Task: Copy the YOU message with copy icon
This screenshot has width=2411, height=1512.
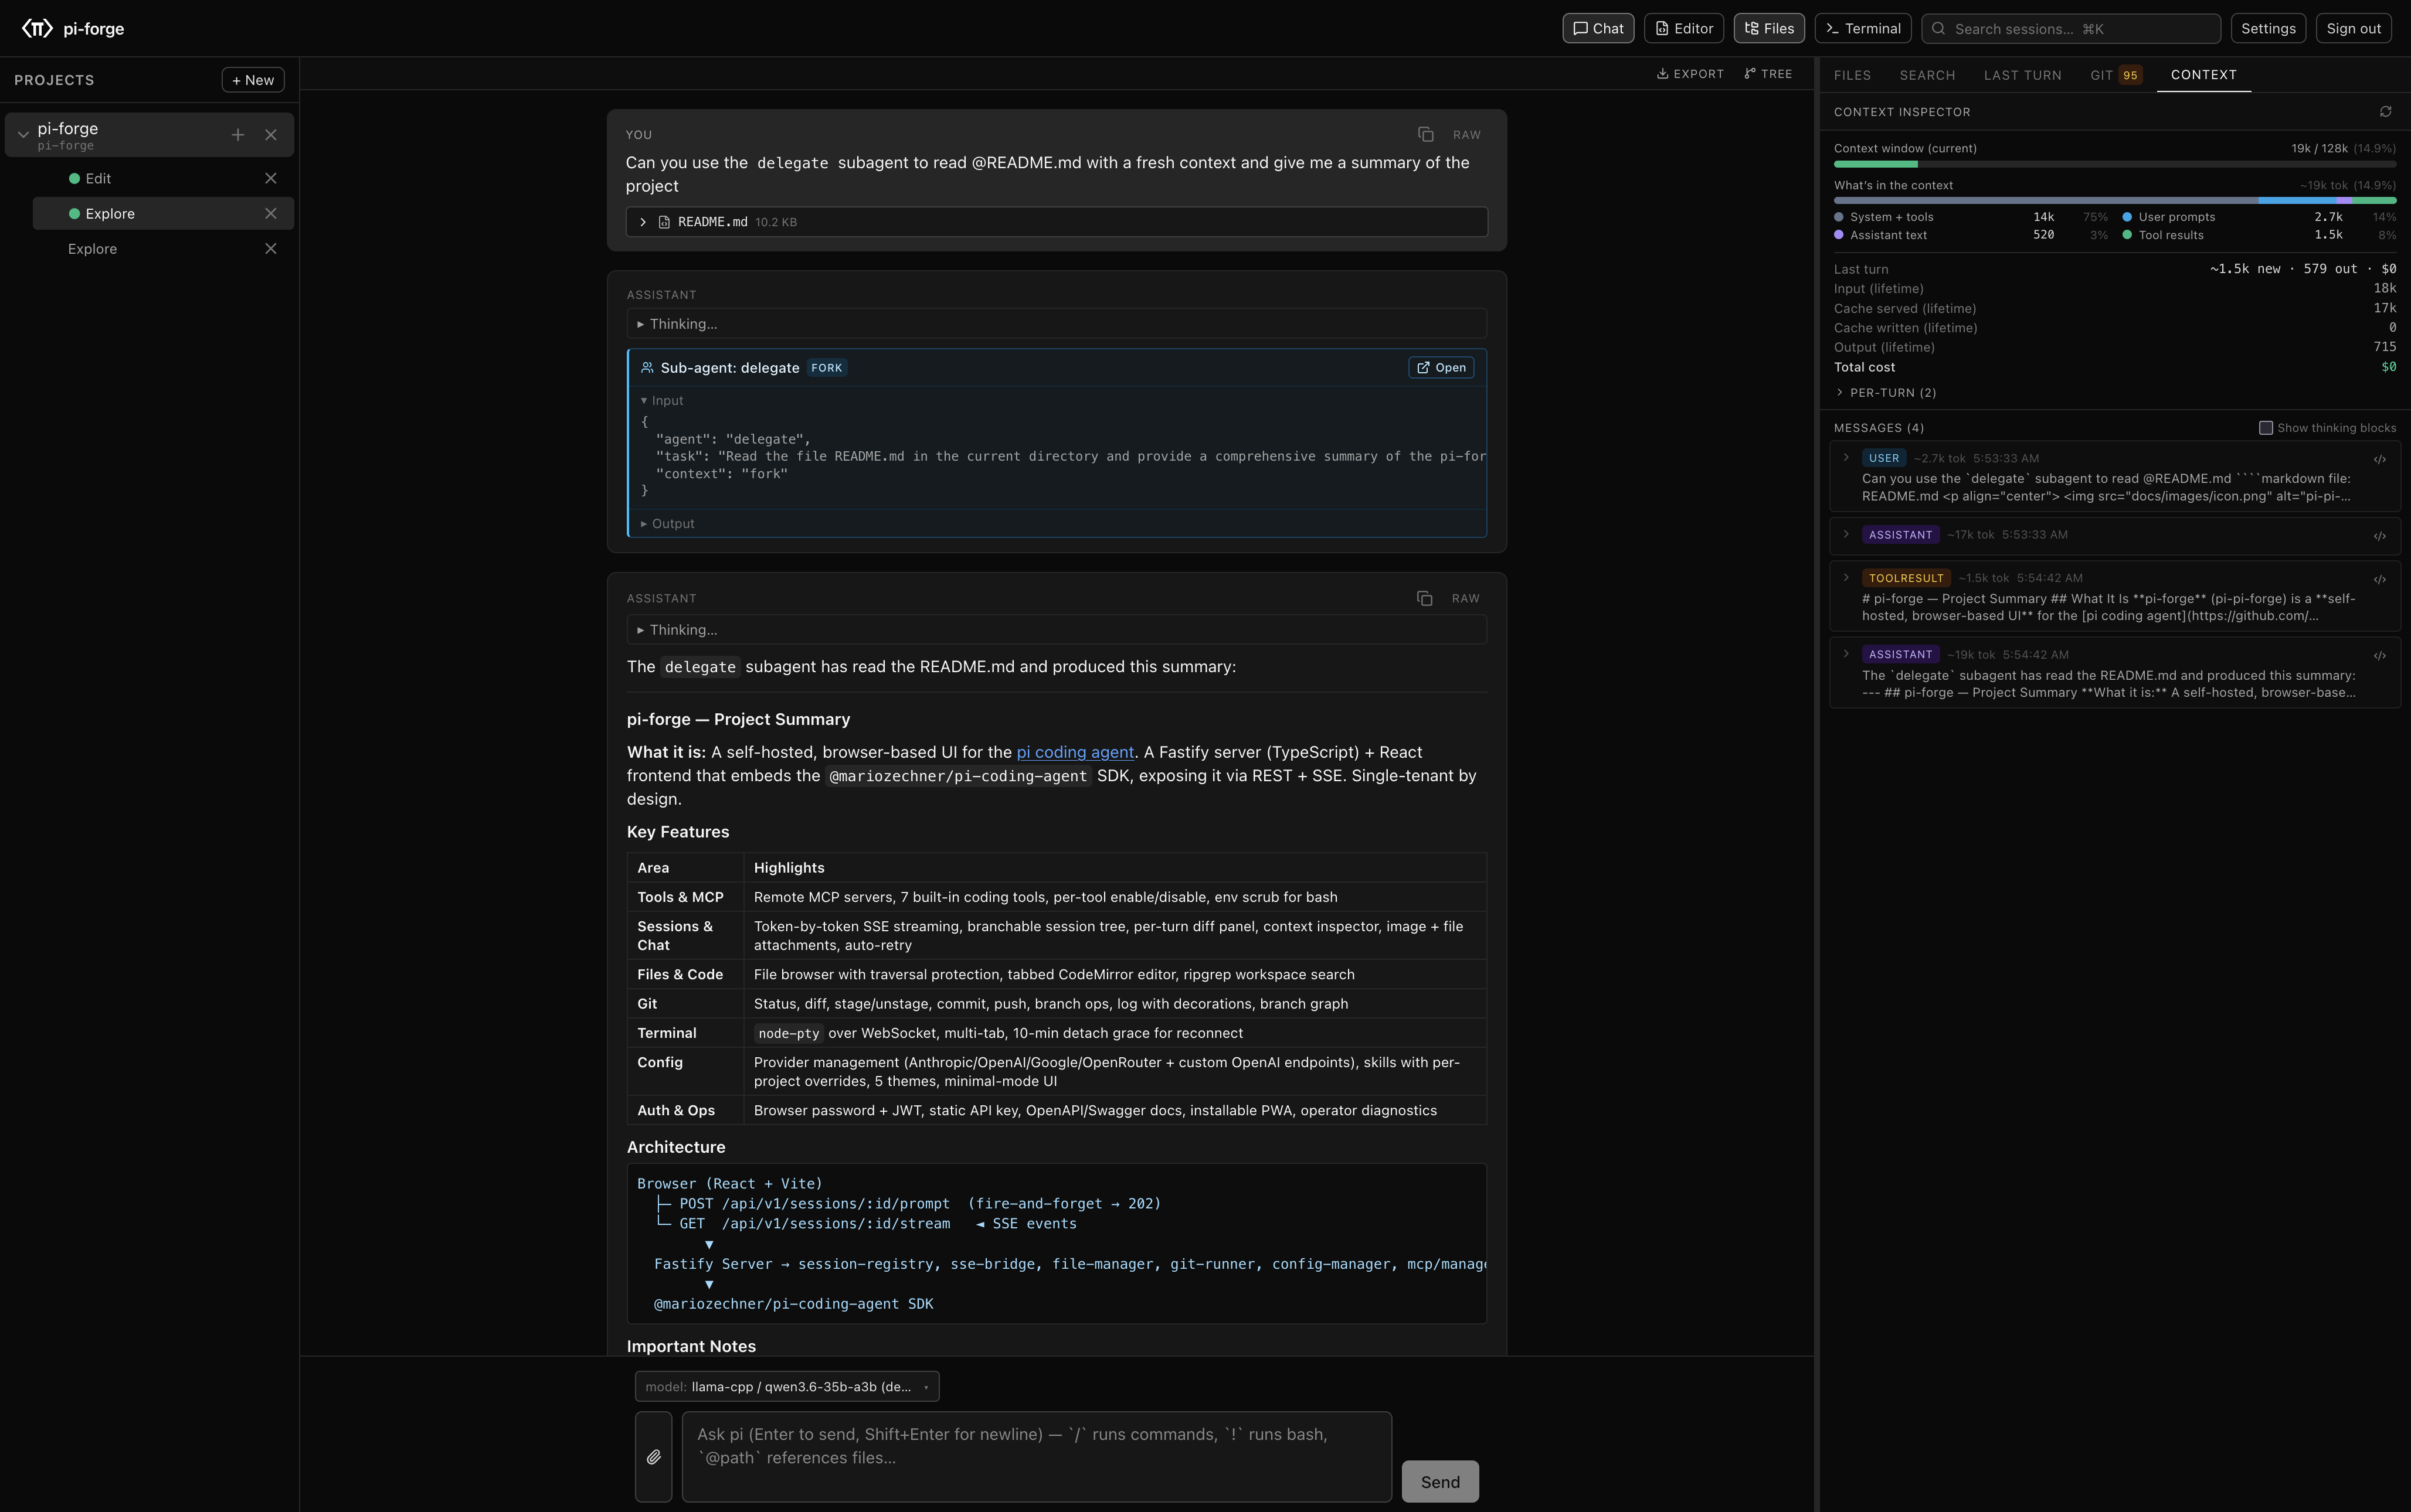Action: [x=1425, y=134]
